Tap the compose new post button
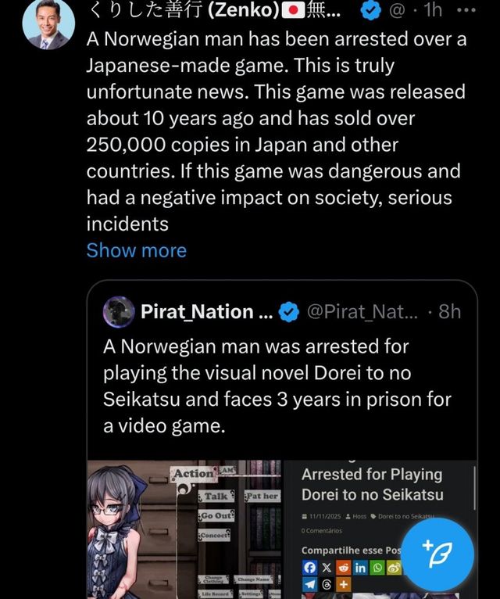 click(437, 555)
